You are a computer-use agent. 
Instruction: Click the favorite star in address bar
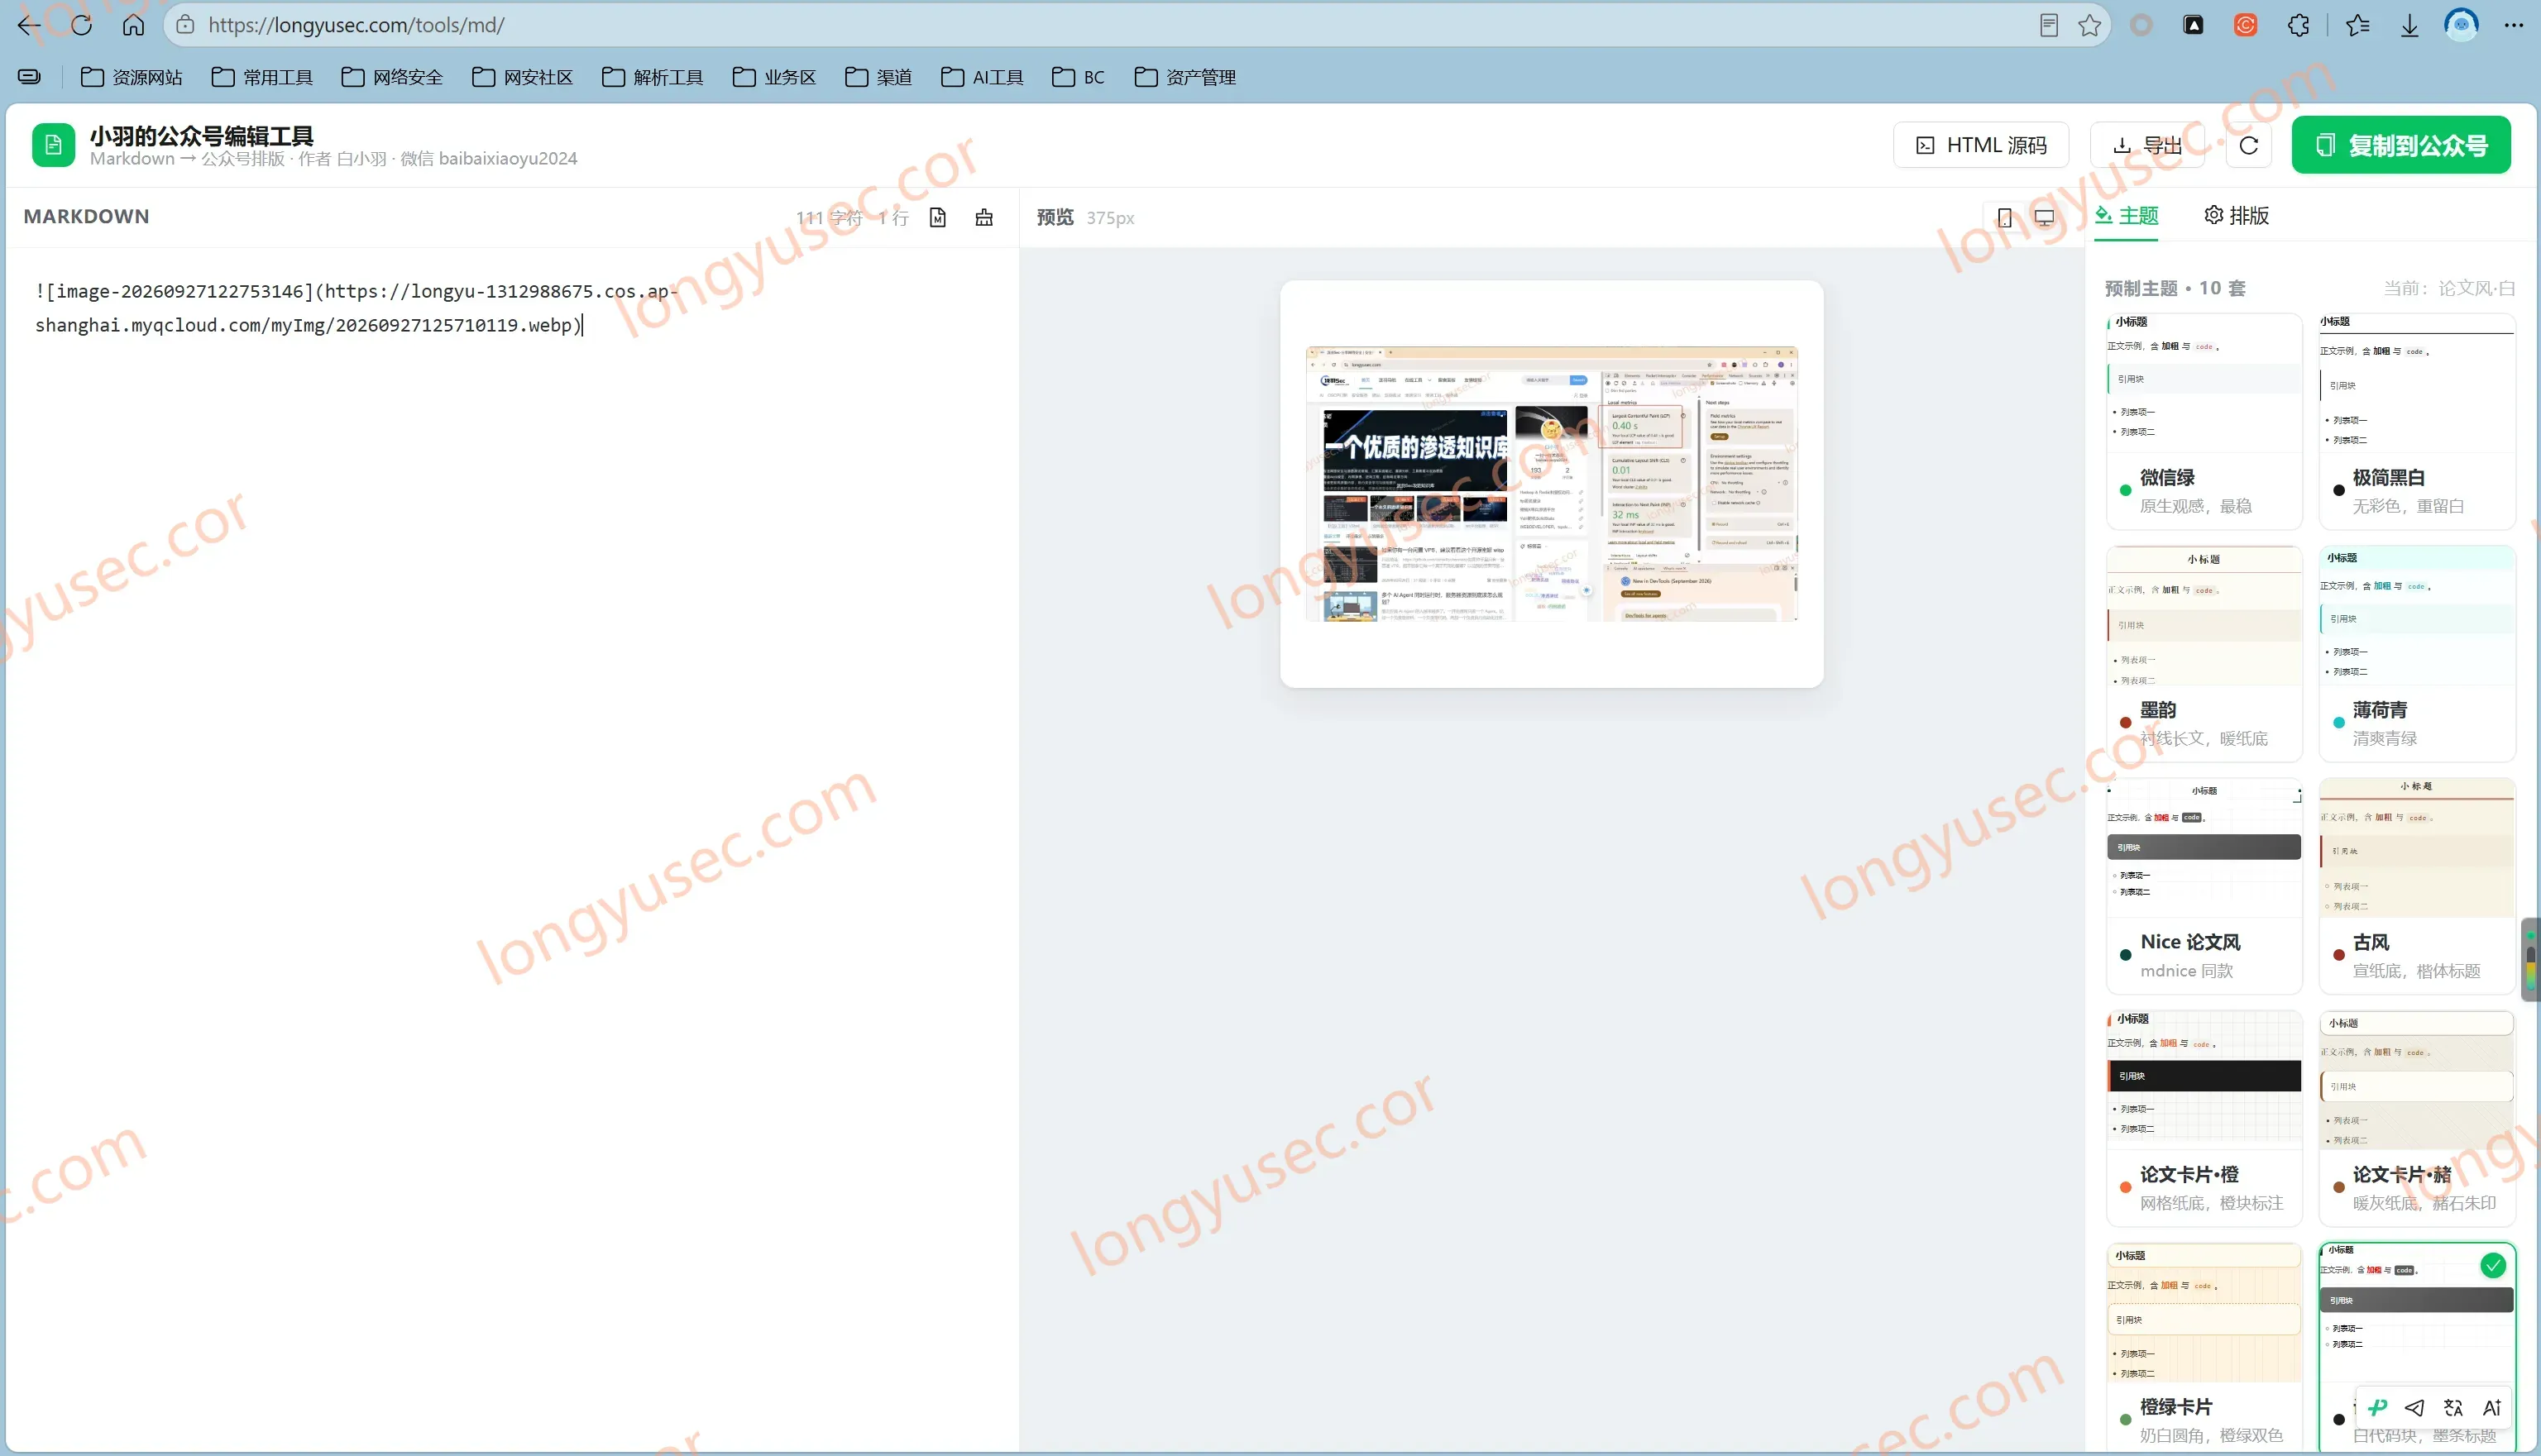[2089, 25]
